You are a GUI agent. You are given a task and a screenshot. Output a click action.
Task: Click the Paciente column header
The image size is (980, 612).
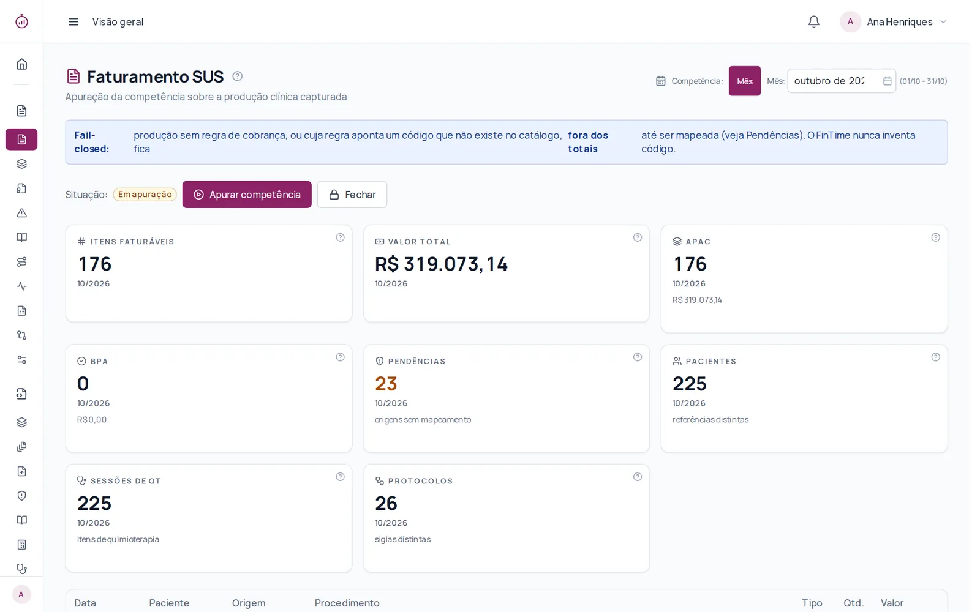(x=169, y=603)
